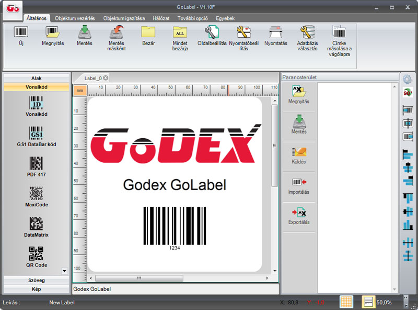Open the Egyebek ribbon tab

click(x=225, y=18)
